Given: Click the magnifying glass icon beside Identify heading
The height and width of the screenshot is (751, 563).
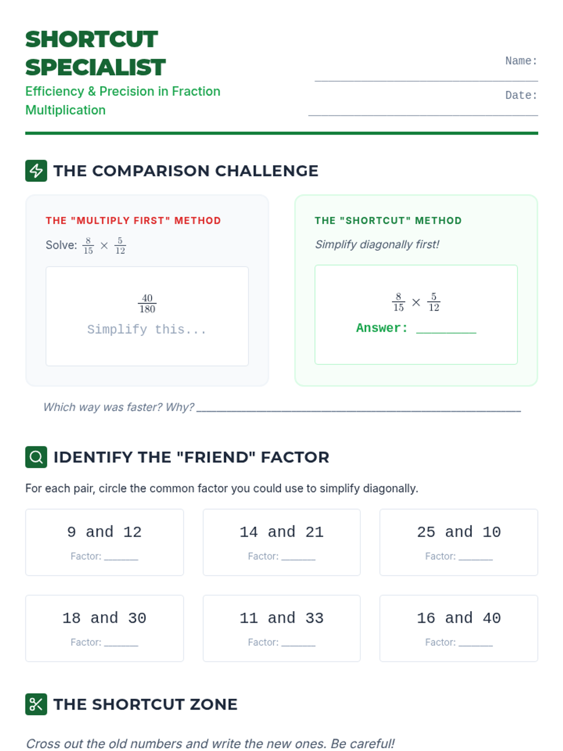Looking at the screenshot, I should click(36, 457).
